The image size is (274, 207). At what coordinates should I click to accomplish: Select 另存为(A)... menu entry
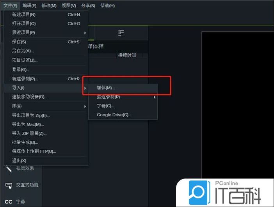pos(46,51)
